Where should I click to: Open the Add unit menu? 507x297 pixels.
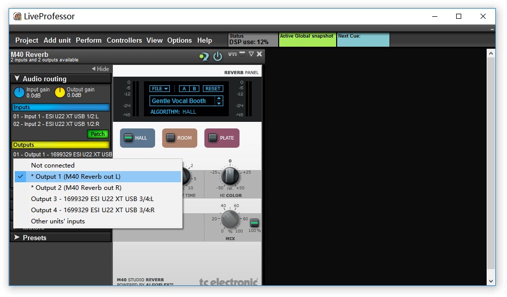point(57,40)
